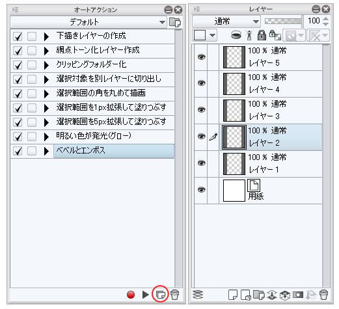Uncheck the 下描きレイヤーの作成 action checkbox
This screenshot has height=309, width=339.
click(18, 36)
